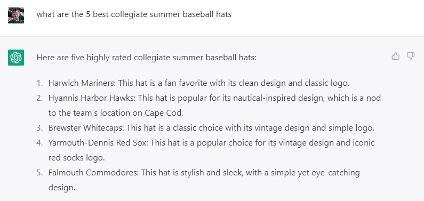The height and width of the screenshot is (201, 424).
Task: Click the user's question about baseball hats
Action: click(x=134, y=14)
